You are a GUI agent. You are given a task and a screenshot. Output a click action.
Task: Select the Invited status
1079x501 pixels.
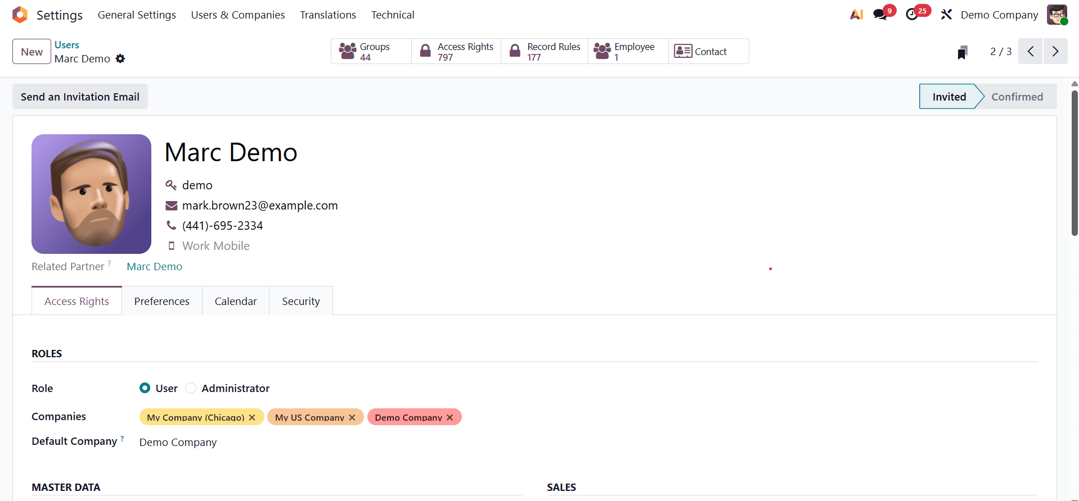click(949, 97)
